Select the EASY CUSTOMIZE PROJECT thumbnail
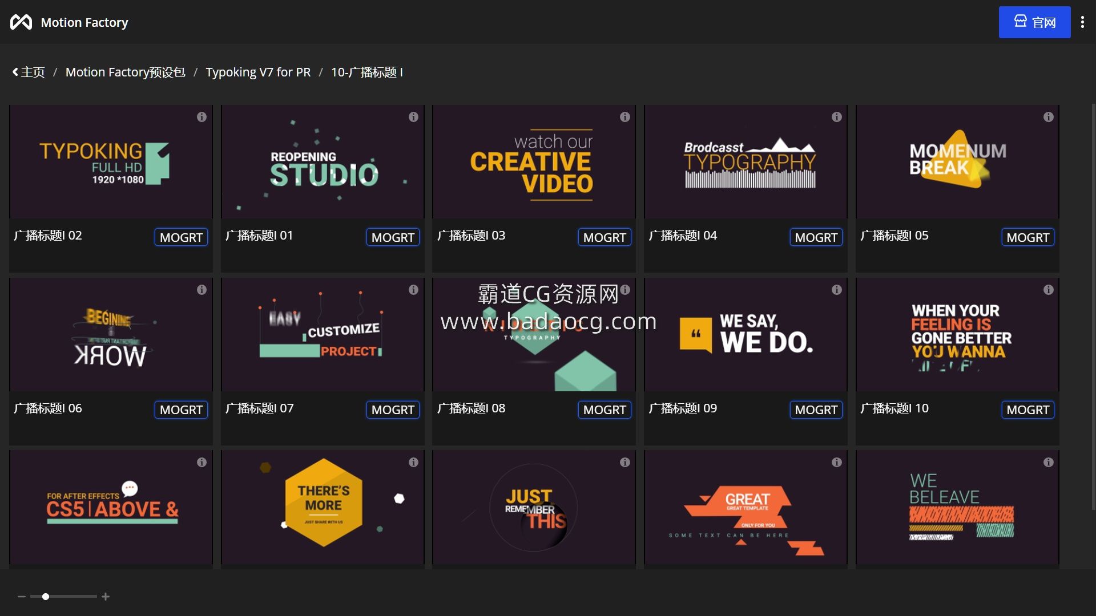This screenshot has width=1096, height=616. [323, 334]
